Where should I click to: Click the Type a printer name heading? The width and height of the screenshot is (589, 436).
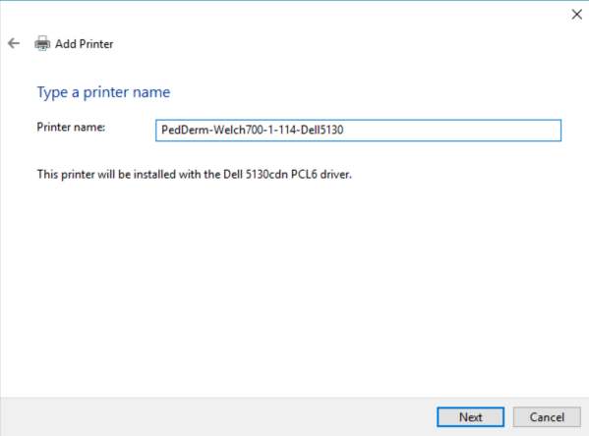tap(103, 92)
